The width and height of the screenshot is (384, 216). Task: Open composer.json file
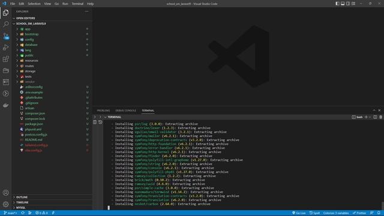52,113
